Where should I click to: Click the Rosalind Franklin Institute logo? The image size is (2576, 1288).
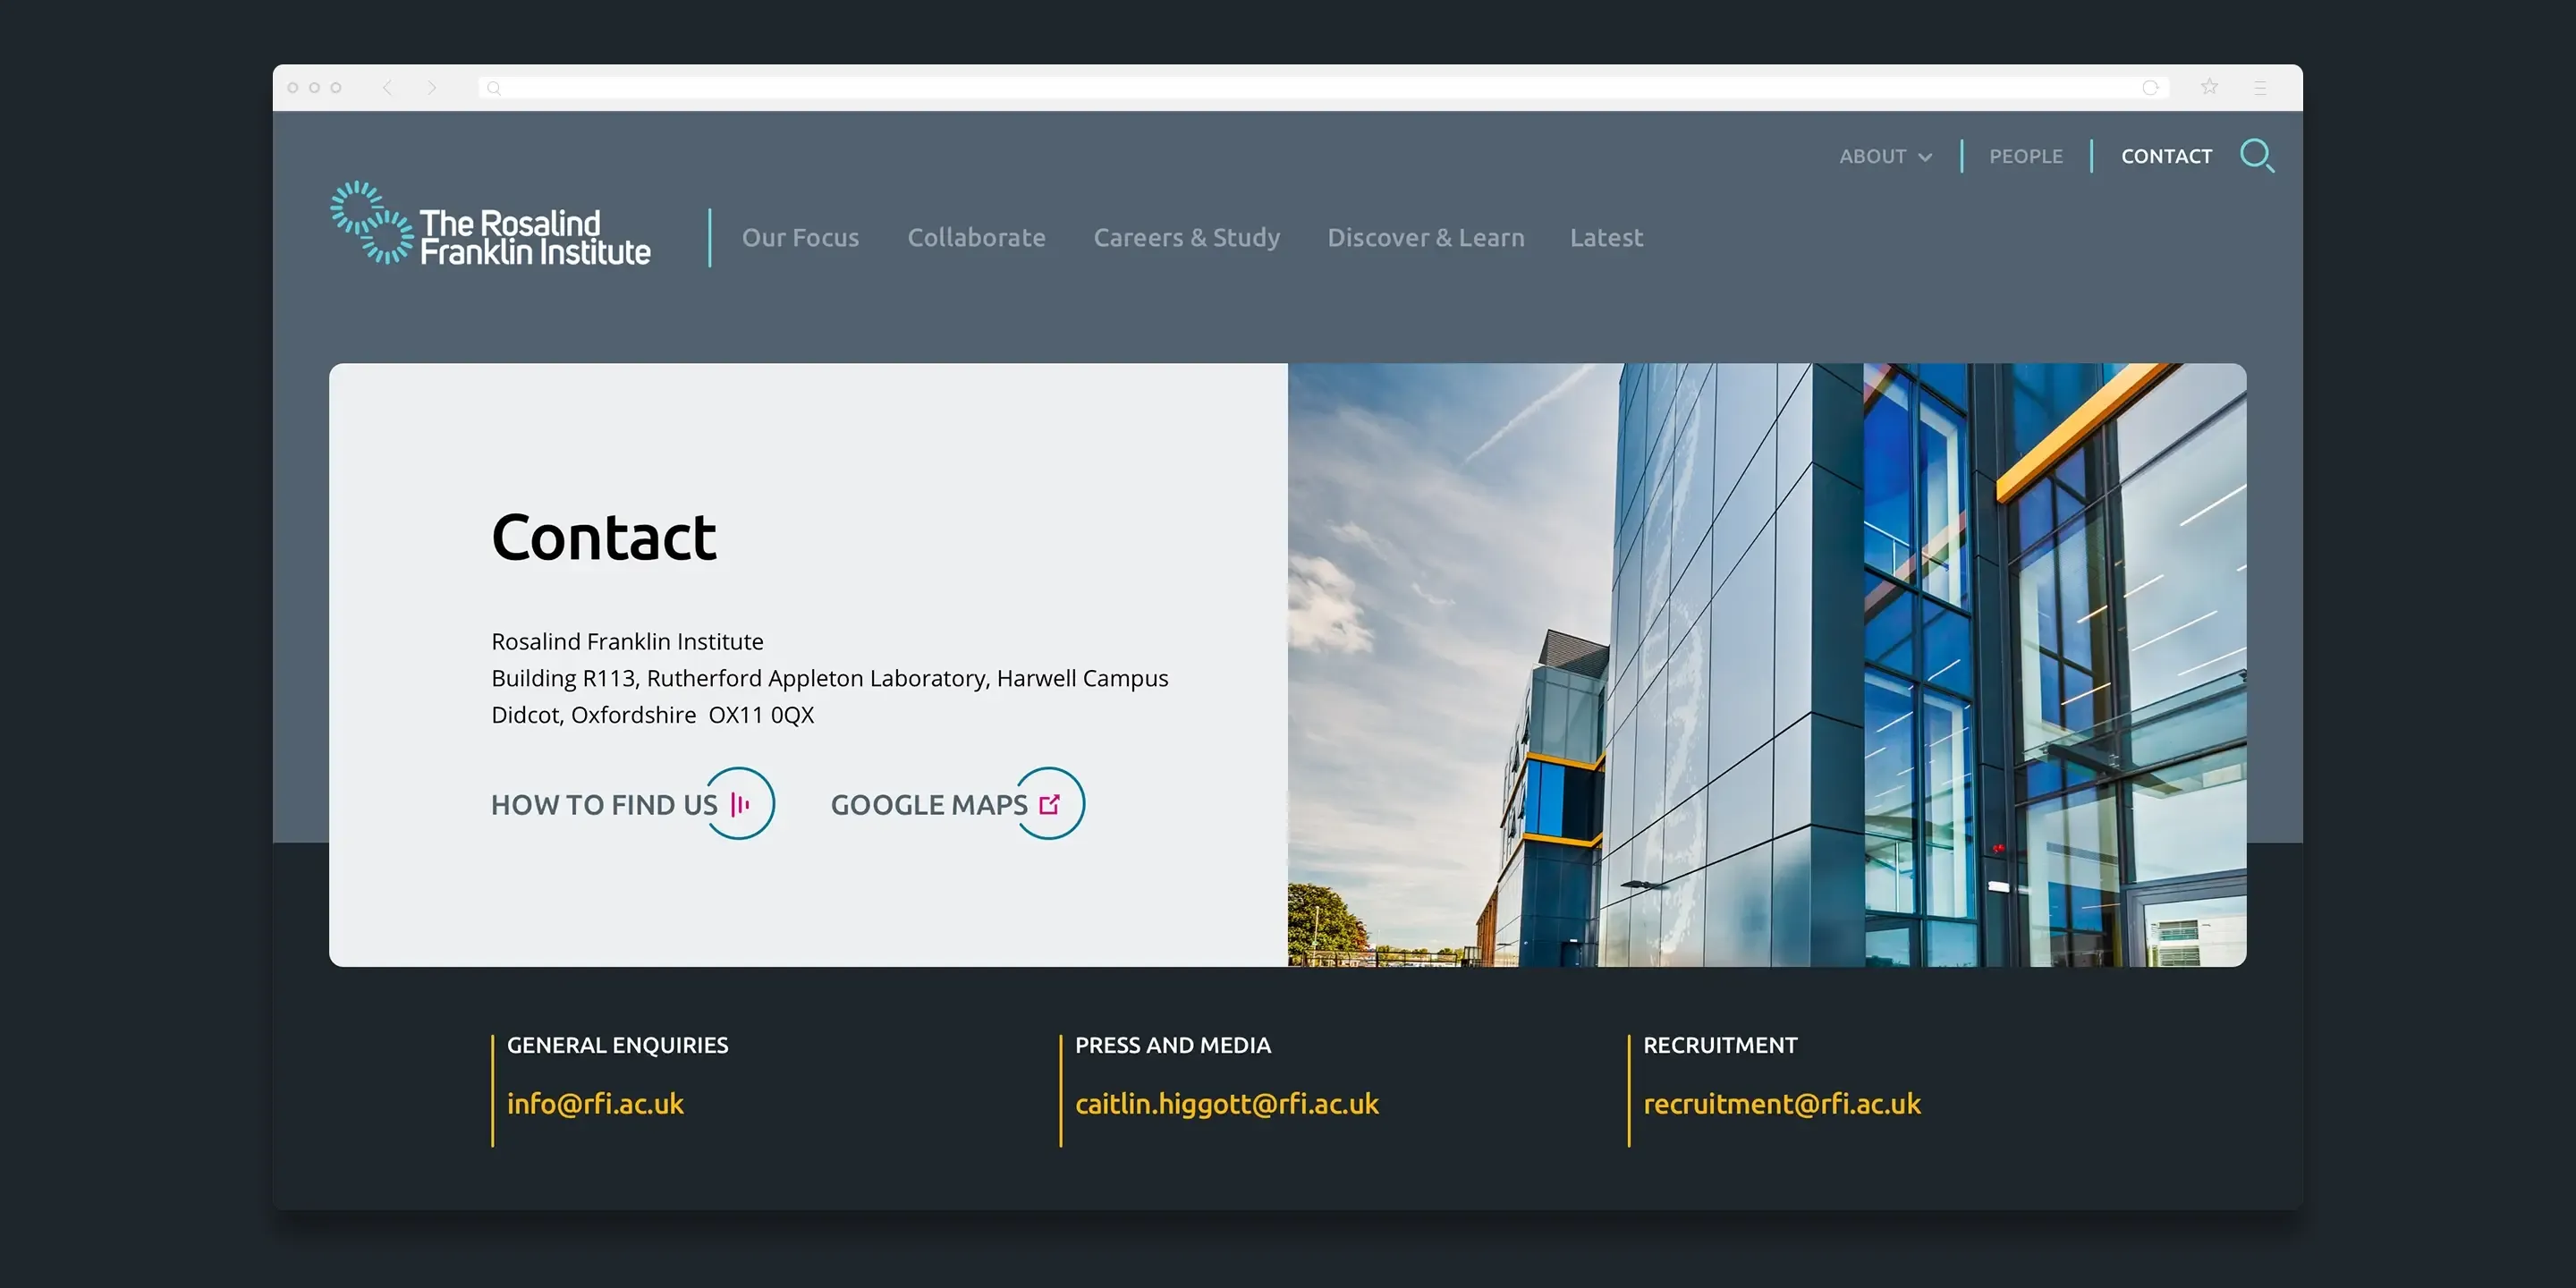pos(490,224)
